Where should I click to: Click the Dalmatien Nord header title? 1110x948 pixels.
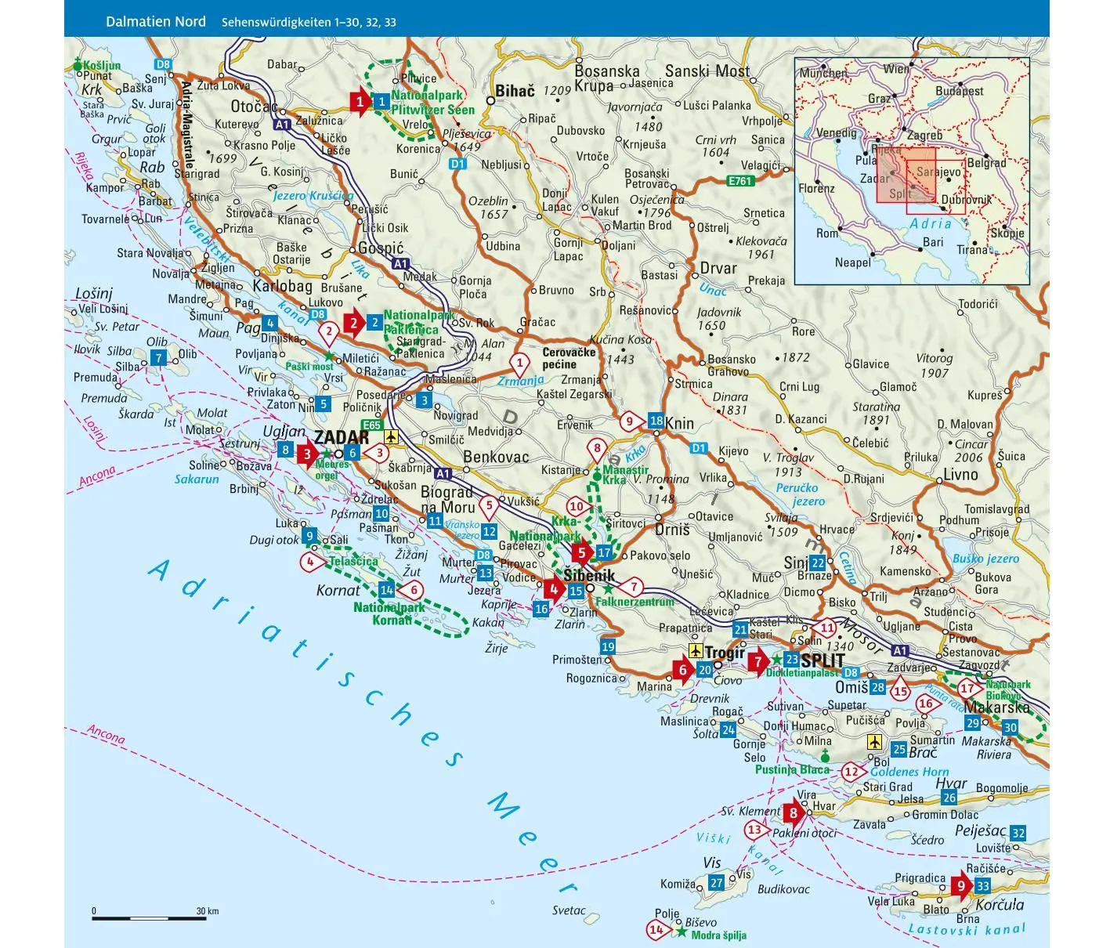[156, 21]
